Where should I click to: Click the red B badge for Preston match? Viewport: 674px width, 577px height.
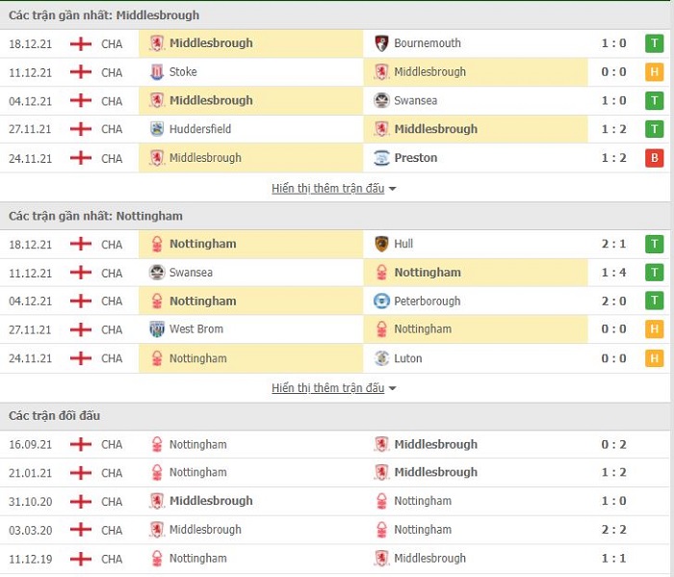(654, 158)
